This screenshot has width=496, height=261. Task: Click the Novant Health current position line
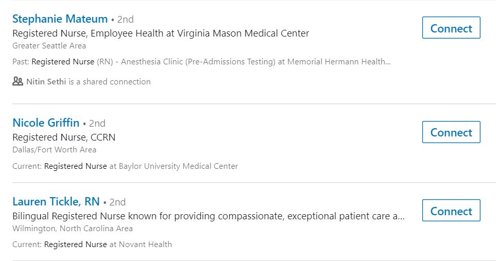pos(92,245)
